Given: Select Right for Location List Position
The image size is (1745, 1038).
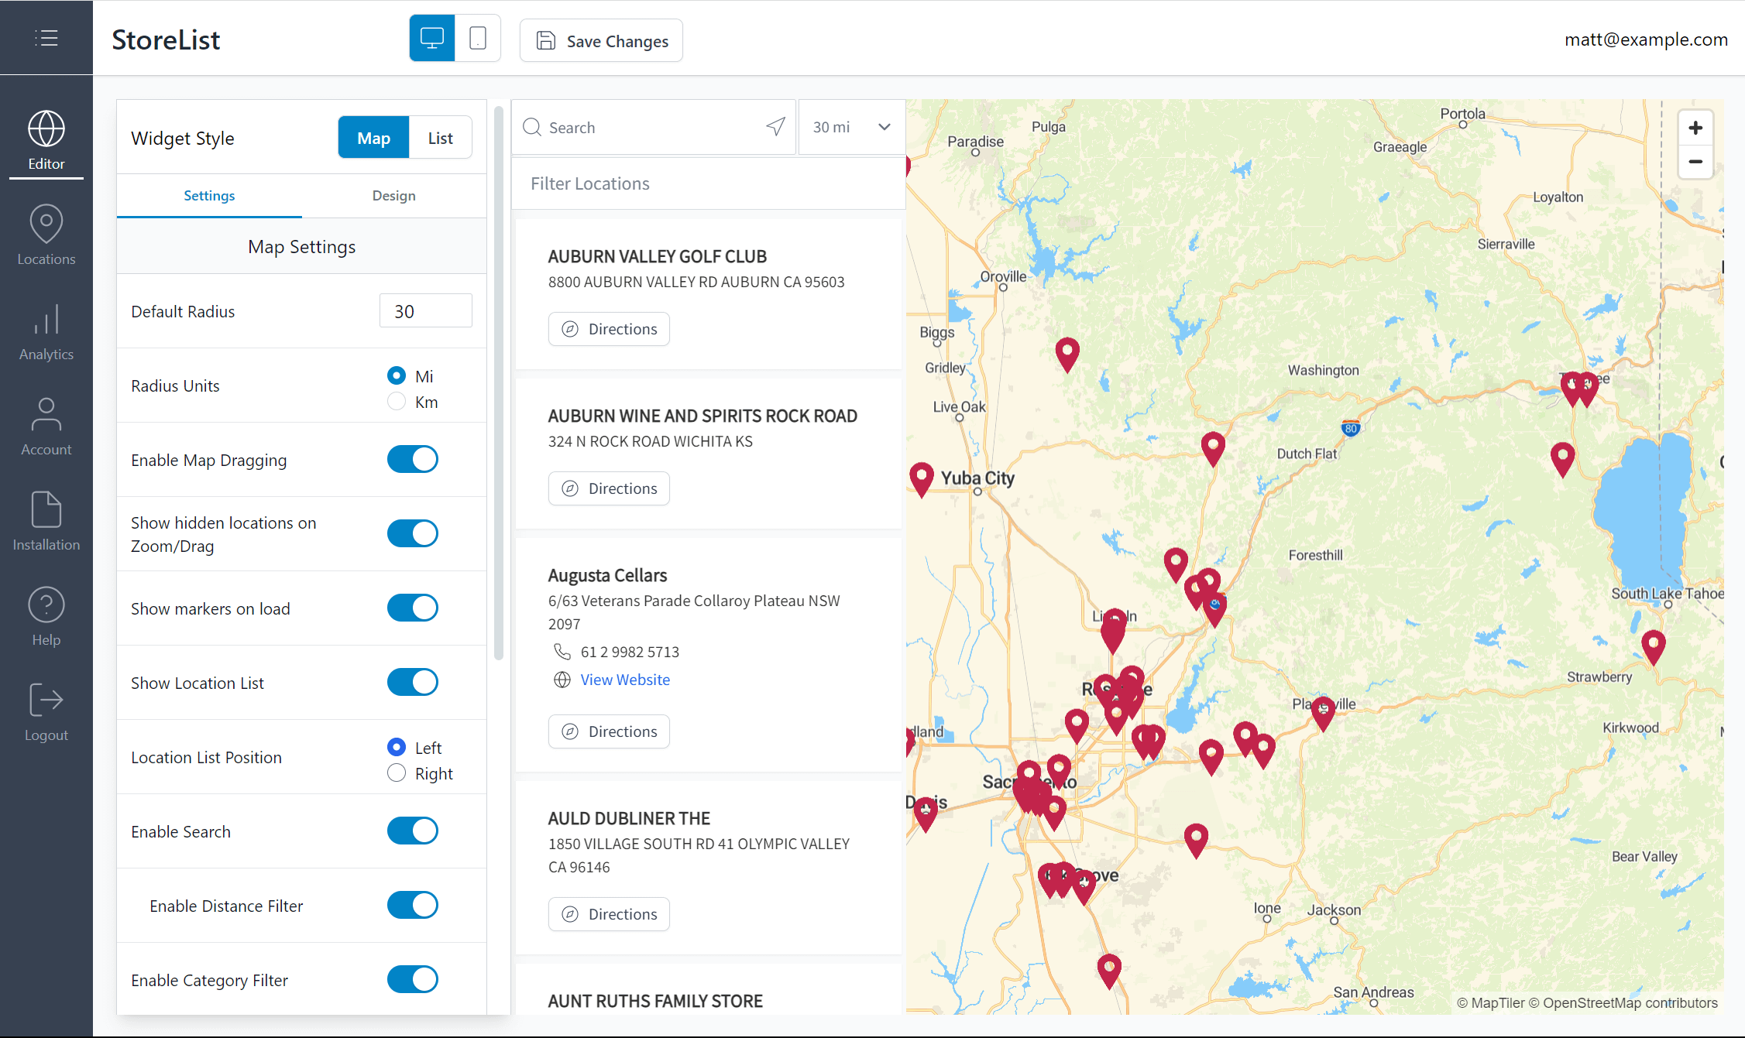Looking at the screenshot, I should pyautogui.click(x=396, y=772).
